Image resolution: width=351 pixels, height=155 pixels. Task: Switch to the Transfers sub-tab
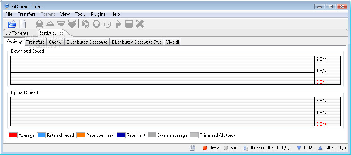pyautogui.click(x=35, y=42)
